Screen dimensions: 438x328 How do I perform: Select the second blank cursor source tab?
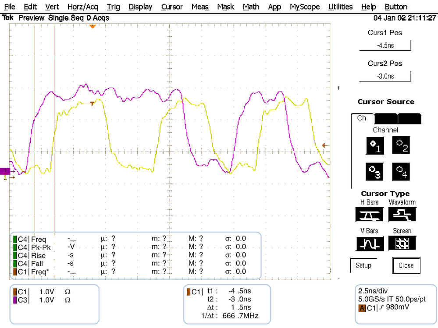pos(386,119)
